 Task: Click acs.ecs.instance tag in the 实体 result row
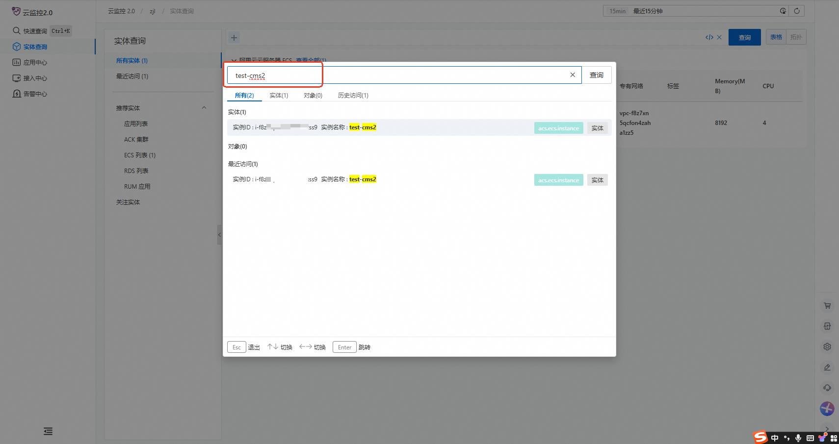(x=558, y=128)
